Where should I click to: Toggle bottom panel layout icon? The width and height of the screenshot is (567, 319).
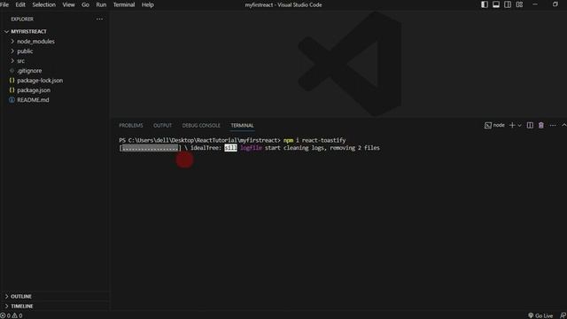(496, 4)
